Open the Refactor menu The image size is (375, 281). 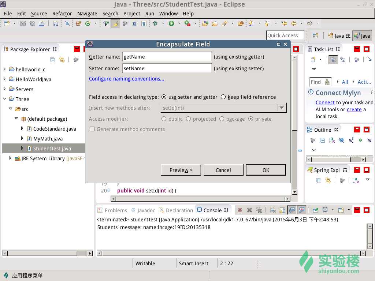[x=62, y=14]
